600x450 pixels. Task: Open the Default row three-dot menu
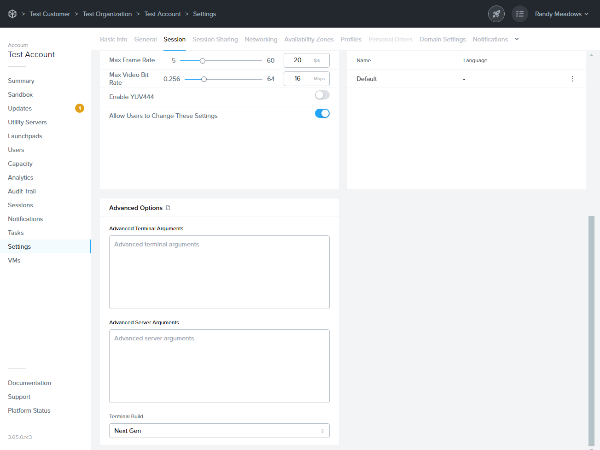pos(572,79)
